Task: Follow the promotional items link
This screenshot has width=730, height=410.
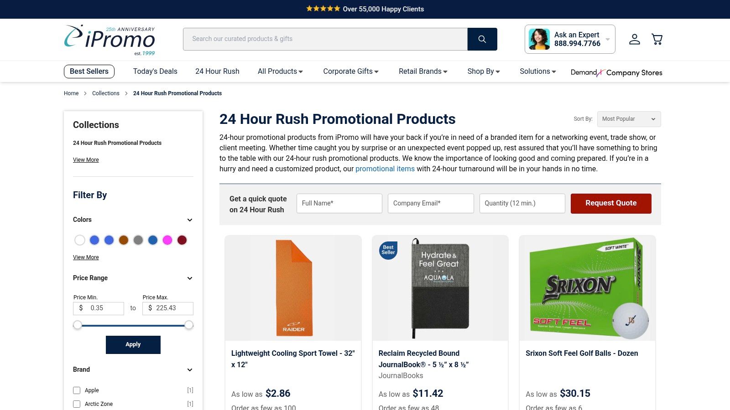Action: click(x=385, y=169)
